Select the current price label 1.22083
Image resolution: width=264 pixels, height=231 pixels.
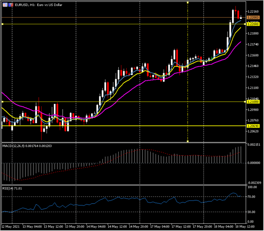coord(253,17)
